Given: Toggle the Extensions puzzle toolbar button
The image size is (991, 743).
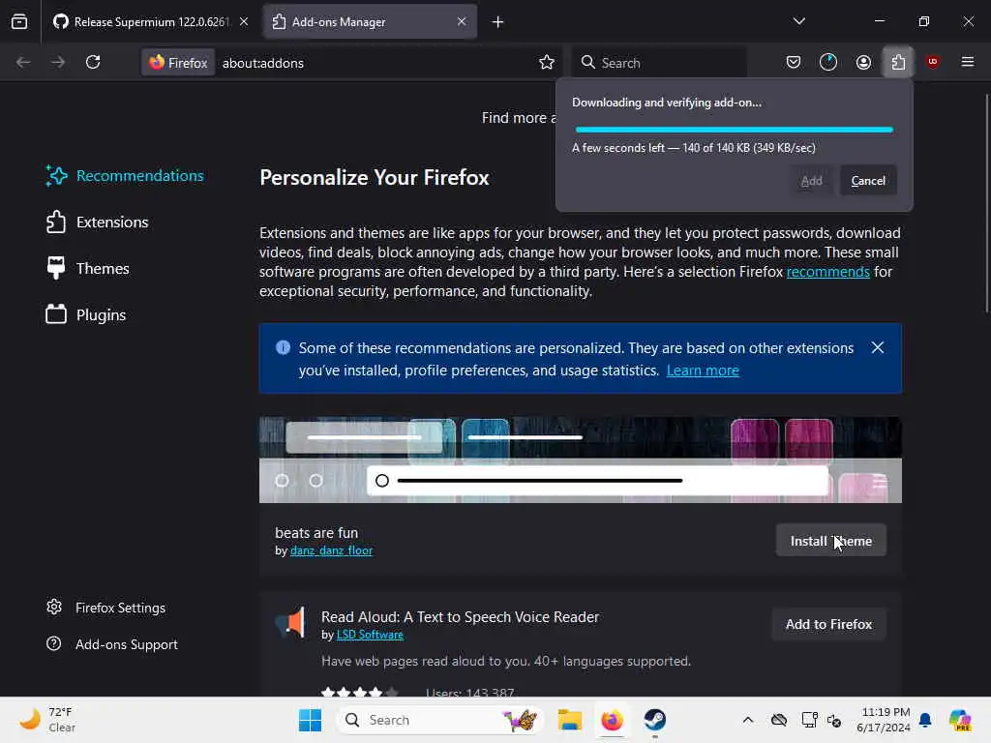Looking at the screenshot, I should click(898, 62).
